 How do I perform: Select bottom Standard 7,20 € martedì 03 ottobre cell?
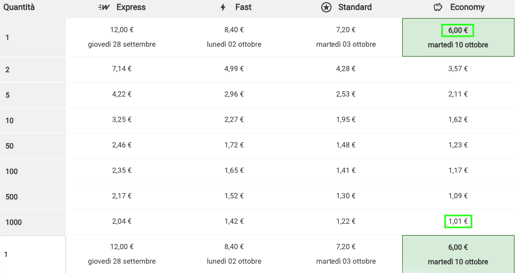click(346, 254)
